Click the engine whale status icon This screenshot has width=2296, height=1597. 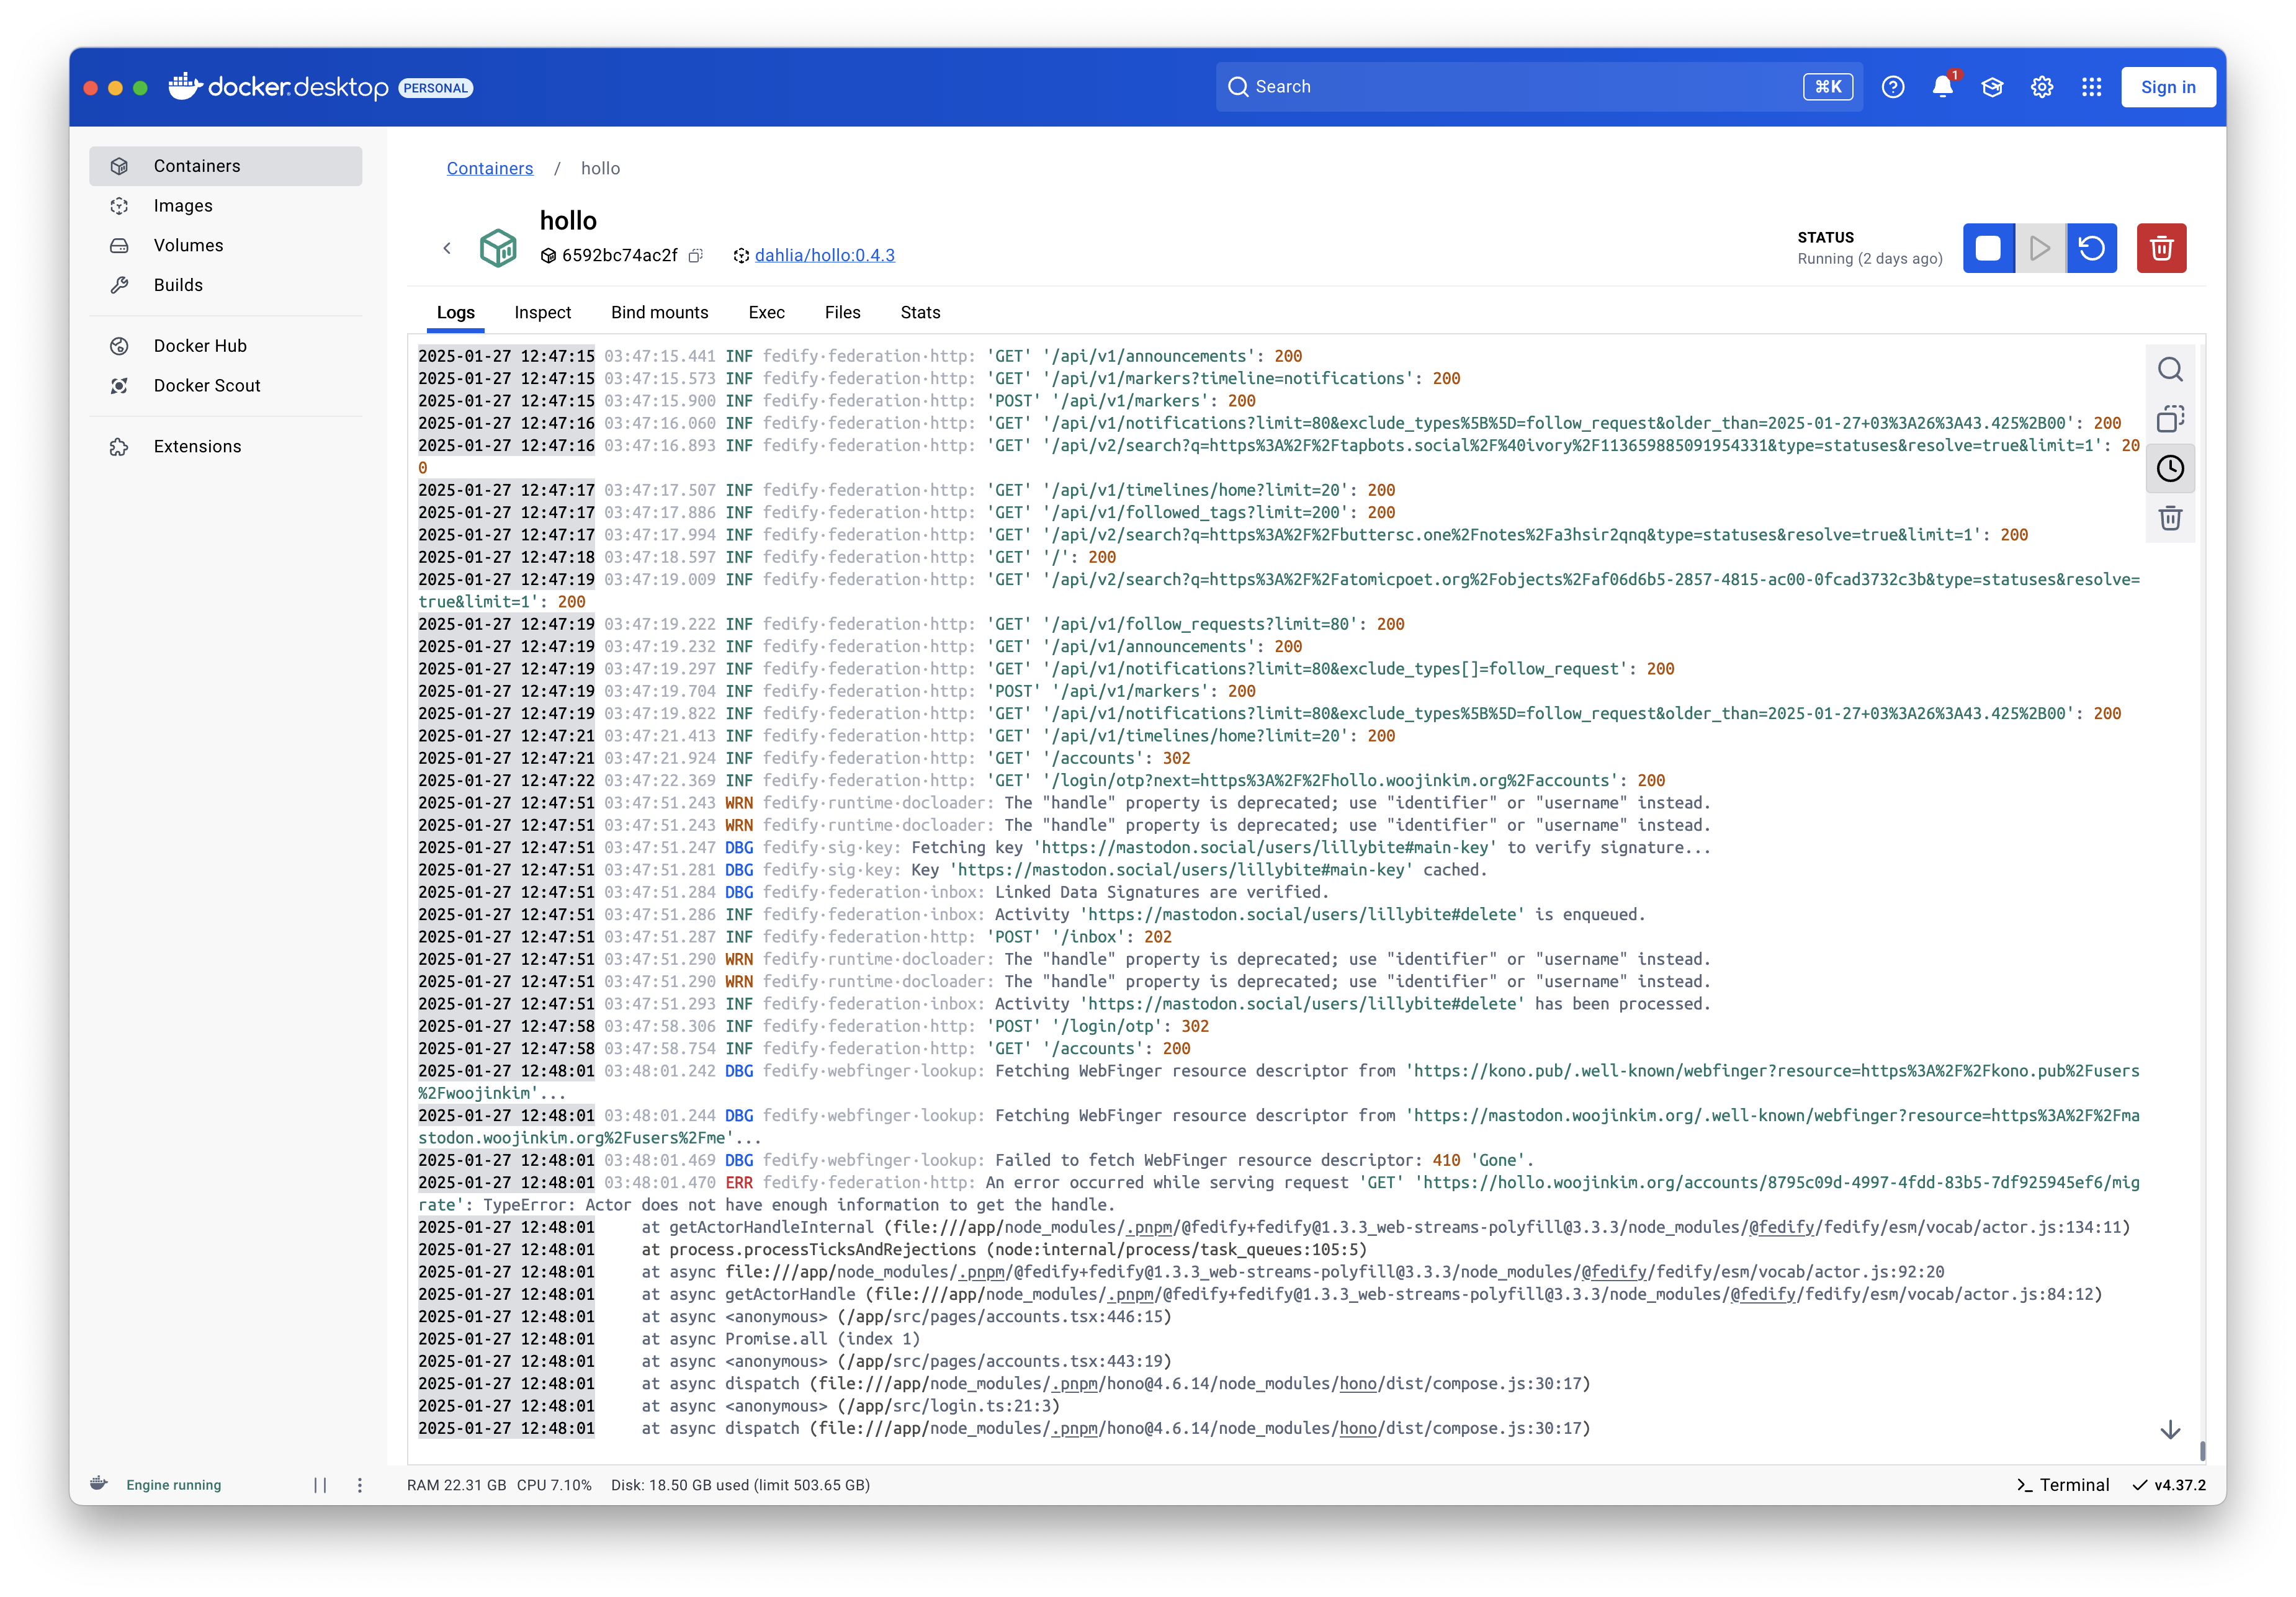98,1484
